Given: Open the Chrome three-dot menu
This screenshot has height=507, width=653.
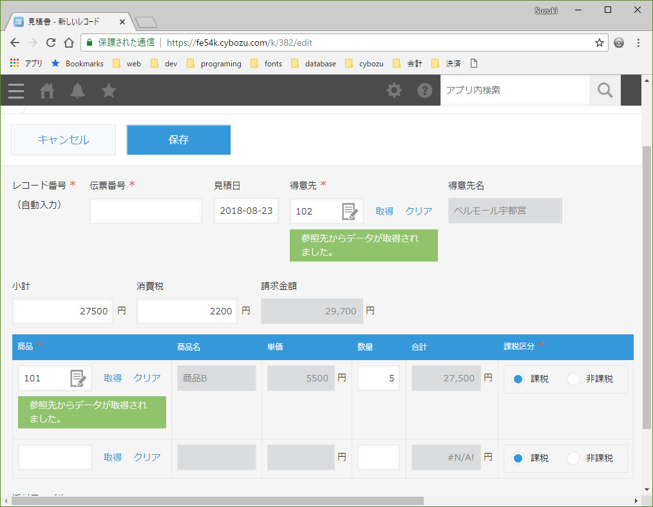Looking at the screenshot, I should coord(638,43).
